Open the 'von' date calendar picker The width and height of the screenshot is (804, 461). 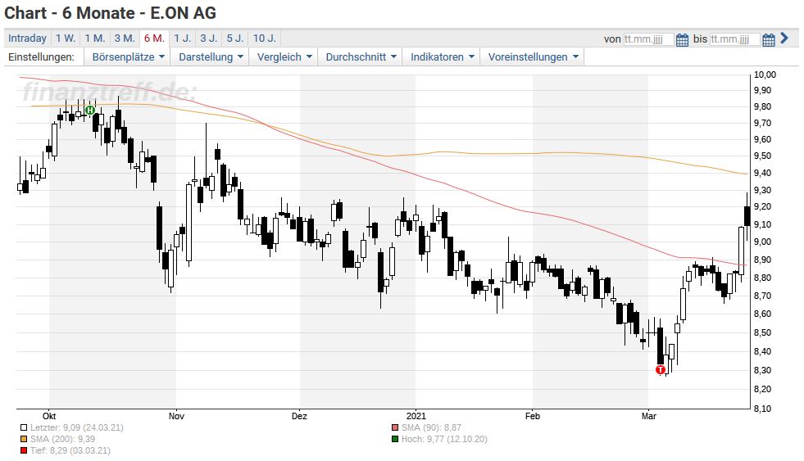click(x=682, y=39)
